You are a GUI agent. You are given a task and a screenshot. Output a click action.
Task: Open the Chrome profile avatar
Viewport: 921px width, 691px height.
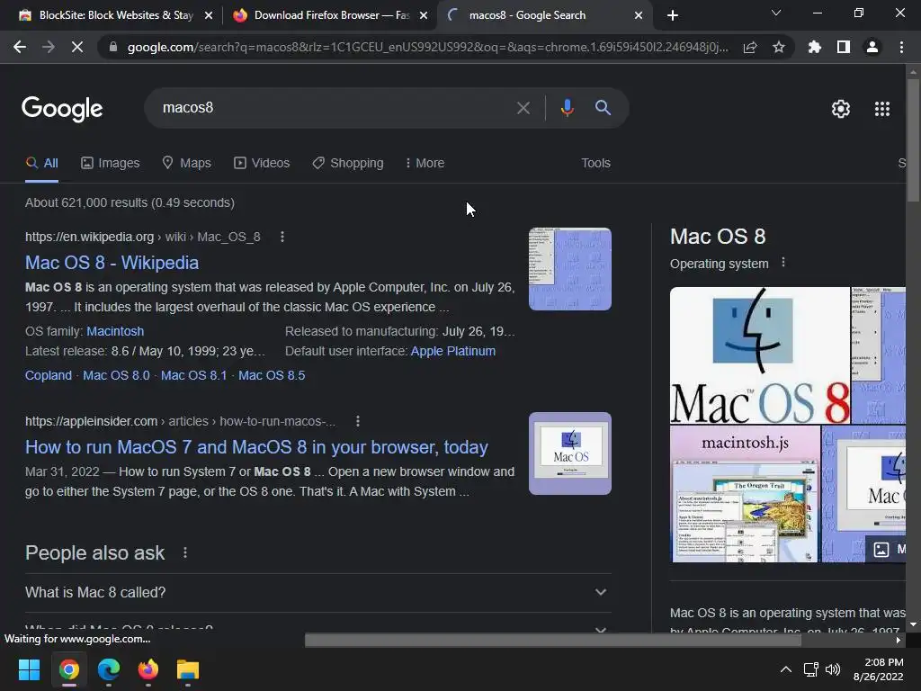point(872,47)
